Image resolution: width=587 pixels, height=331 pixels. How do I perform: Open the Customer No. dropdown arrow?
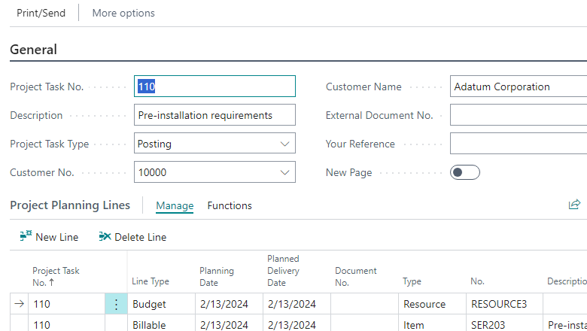[x=285, y=172]
